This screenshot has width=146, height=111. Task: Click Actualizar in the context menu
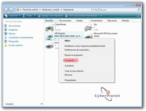pyautogui.click(x=69, y=66)
